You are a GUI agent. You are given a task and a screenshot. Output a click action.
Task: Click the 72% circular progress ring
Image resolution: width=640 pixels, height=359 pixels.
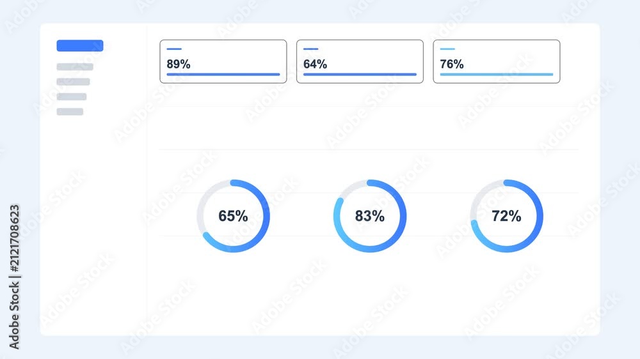click(x=506, y=216)
